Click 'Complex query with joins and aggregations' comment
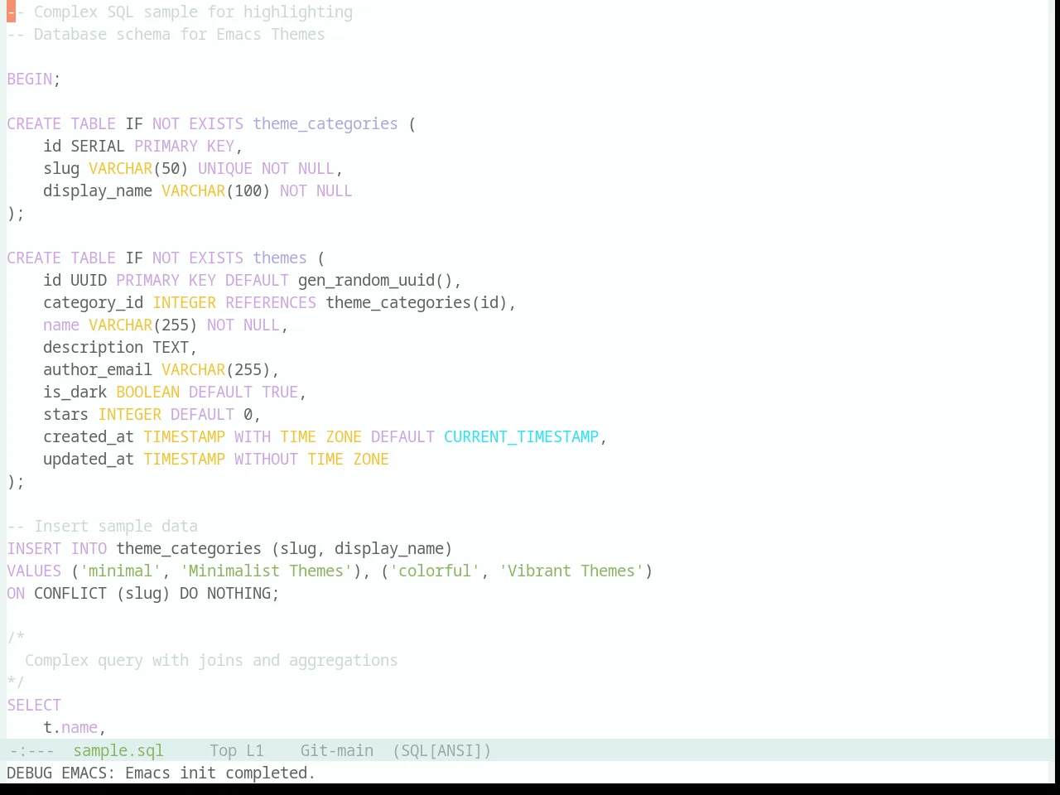This screenshot has width=1060, height=795. [211, 660]
